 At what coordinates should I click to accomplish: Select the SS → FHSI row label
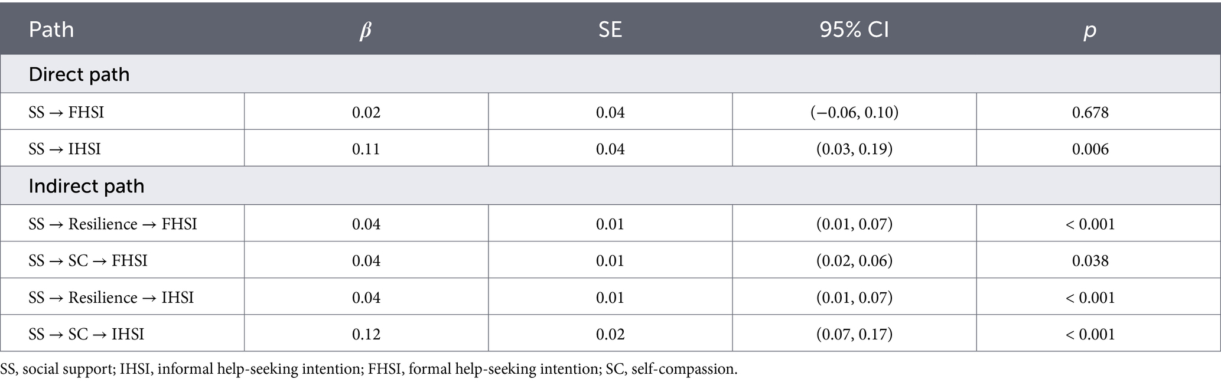click(x=66, y=112)
